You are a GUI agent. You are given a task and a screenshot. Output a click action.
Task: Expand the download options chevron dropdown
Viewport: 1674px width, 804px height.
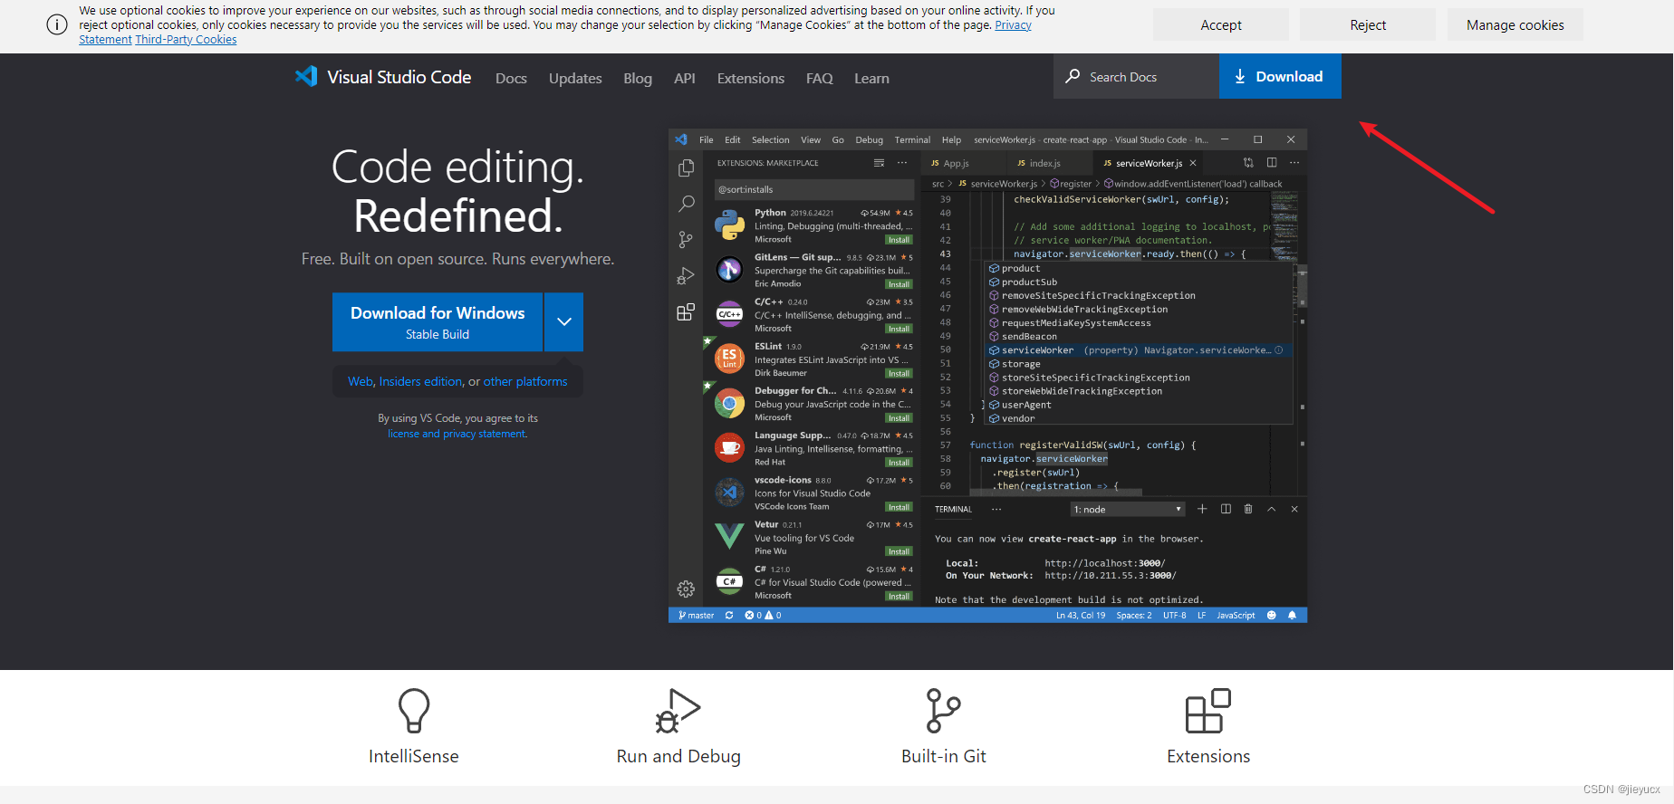click(564, 321)
